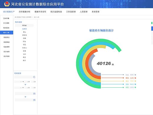The width and height of the screenshot is (153, 115).
Task: Click the orange legend entry showing 5200
Action: tap(131, 78)
